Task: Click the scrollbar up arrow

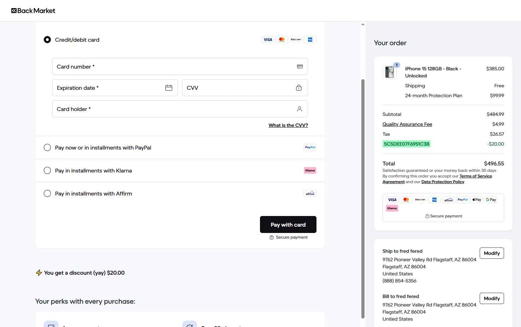Action: pos(363,24)
